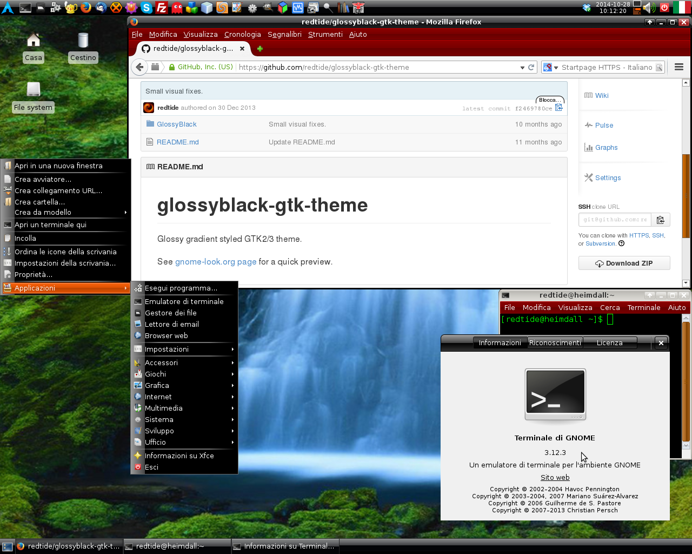Expand Accessori submenu
Viewport: 692px width, 554px height.
point(184,362)
